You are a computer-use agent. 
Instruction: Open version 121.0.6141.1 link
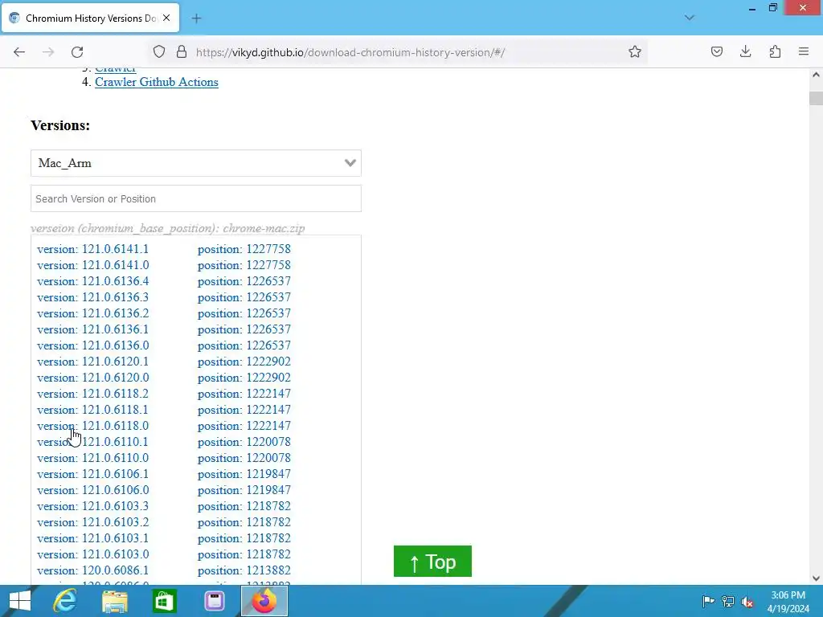93,249
